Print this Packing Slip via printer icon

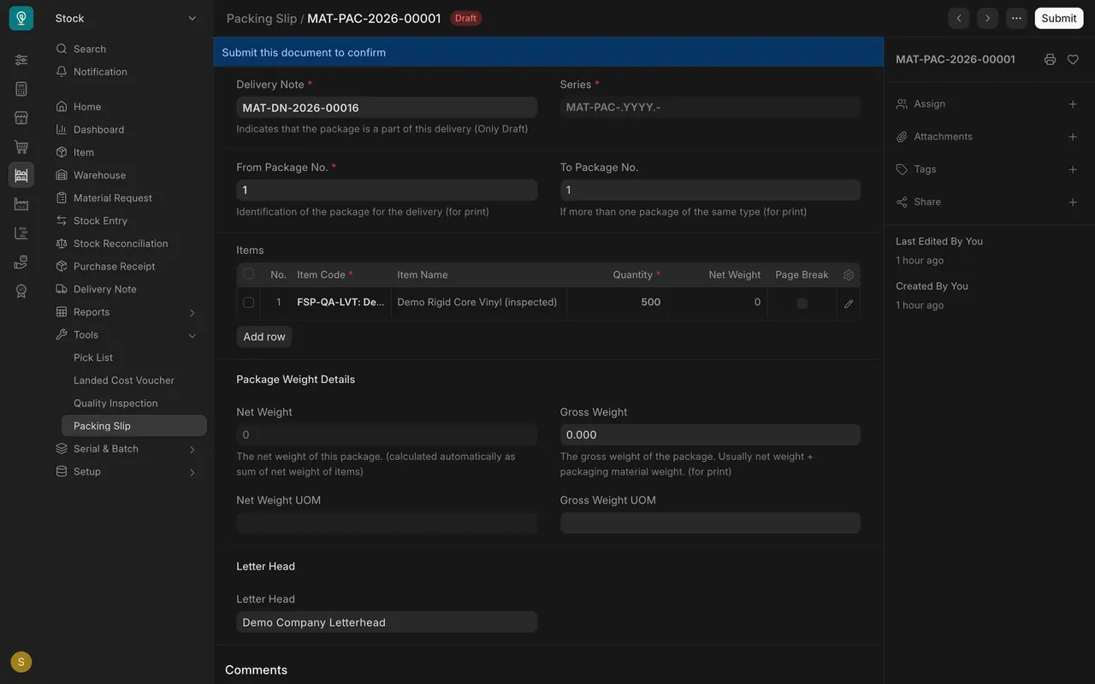[x=1050, y=60]
